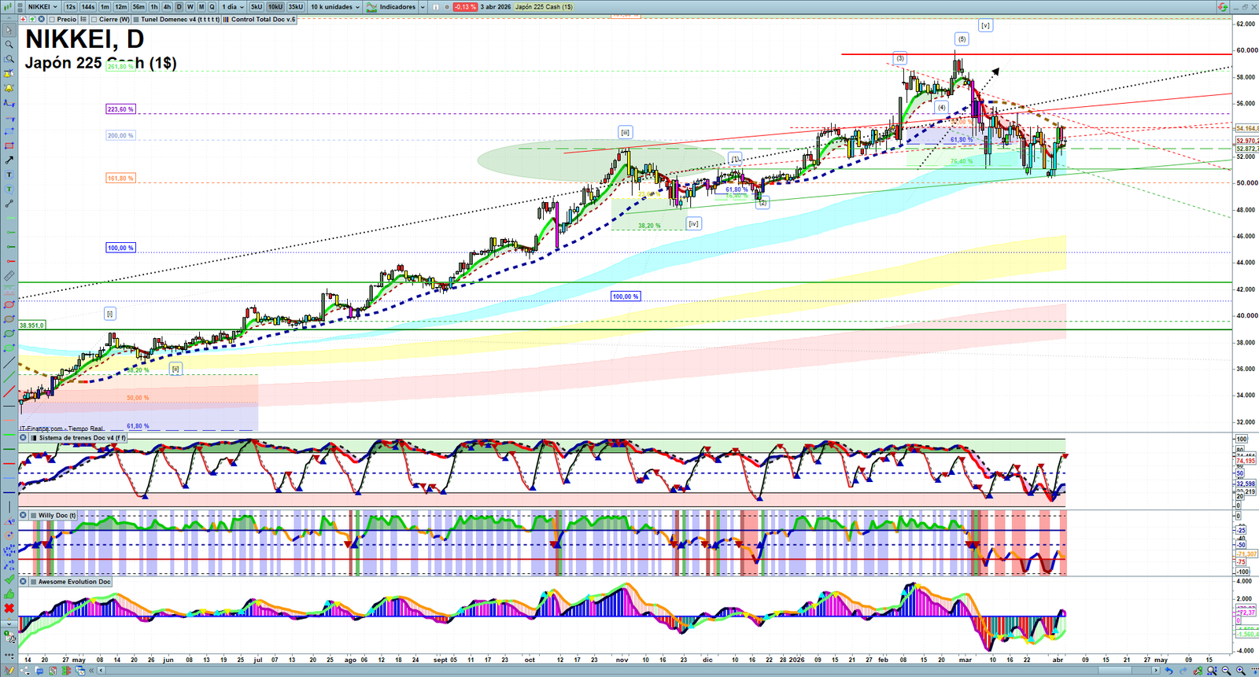The width and height of the screenshot is (1259, 677).
Task: Open the list icon next to Precio
Action: 83,20
